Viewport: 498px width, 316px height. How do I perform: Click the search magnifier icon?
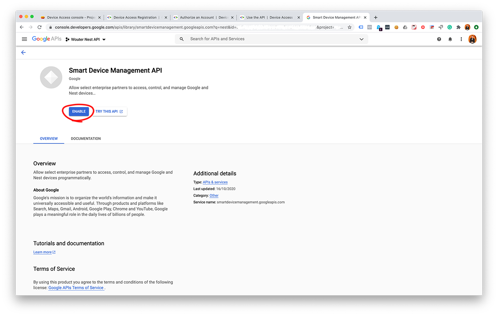pos(182,39)
